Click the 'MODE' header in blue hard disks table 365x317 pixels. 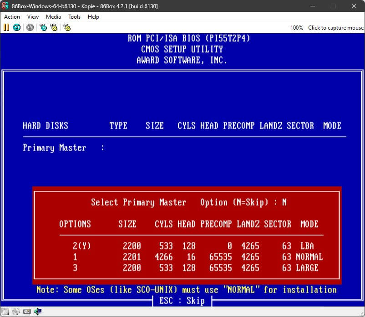pyautogui.click(x=332, y=126)
